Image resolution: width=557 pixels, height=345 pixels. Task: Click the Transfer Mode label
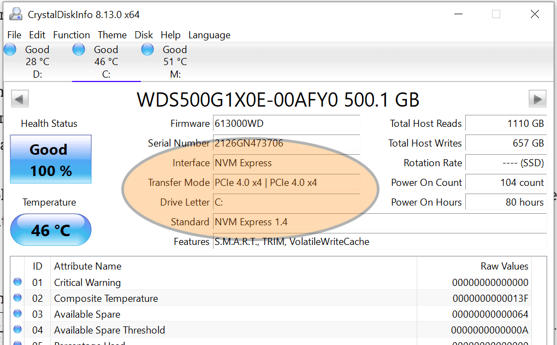(179, 183)
